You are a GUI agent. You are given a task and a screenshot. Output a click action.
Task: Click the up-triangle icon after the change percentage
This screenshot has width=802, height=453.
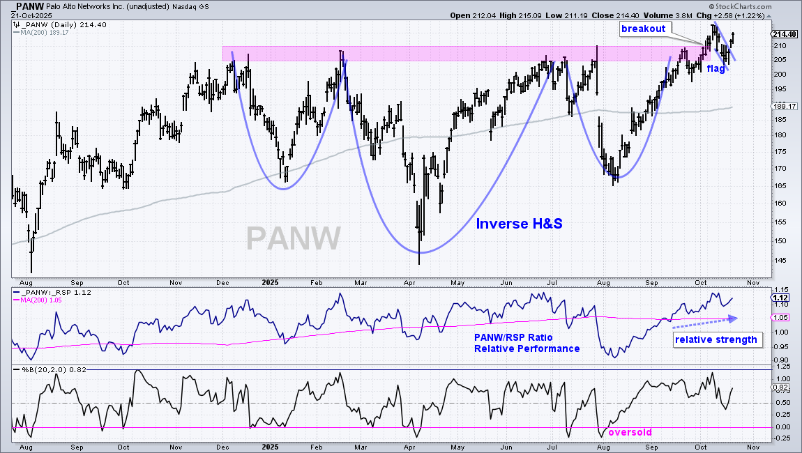pyautogui.click(x=769, y=16)
